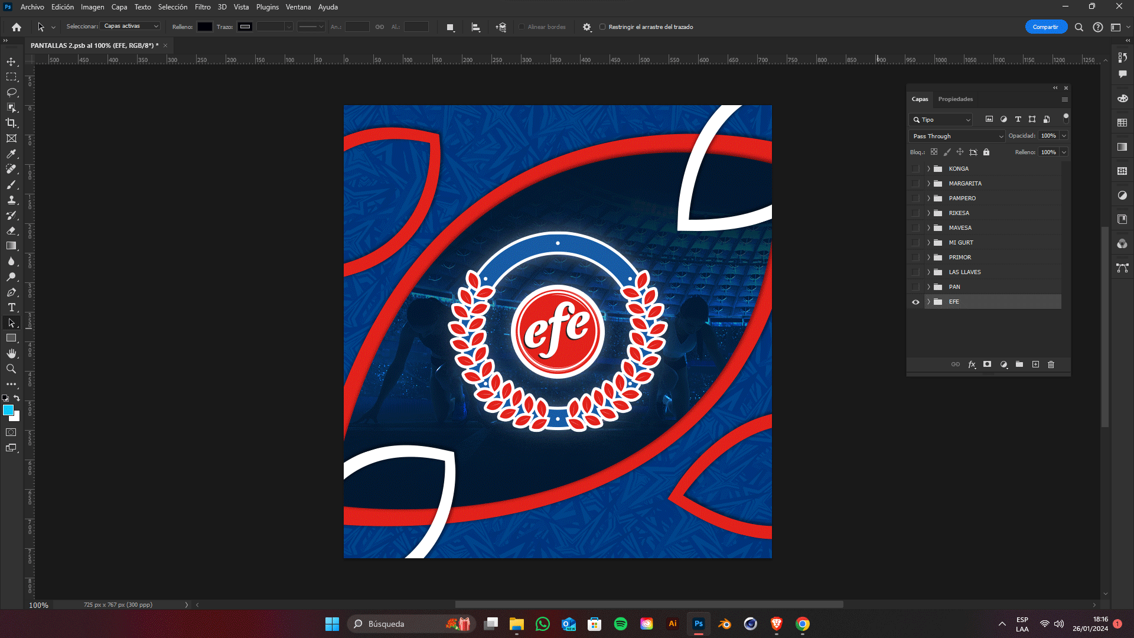The width and height of the screenshot is (1134, 638).
Task: Click the Compartir button
Action: [x=1045, y=27]
